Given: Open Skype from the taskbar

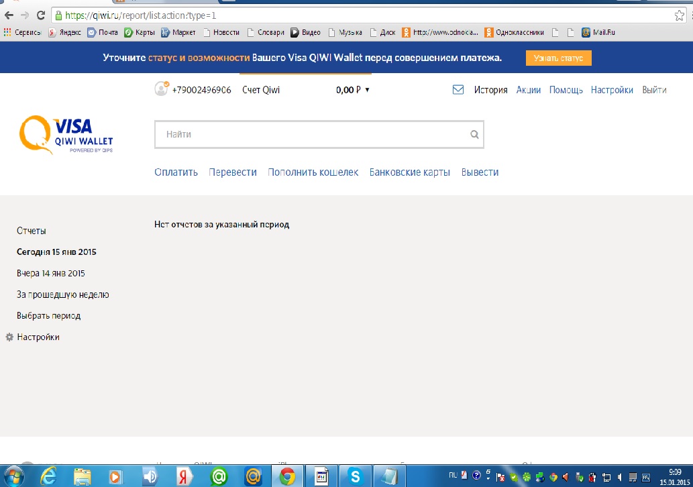Looking at the screenshot, I should pos(356,476).
